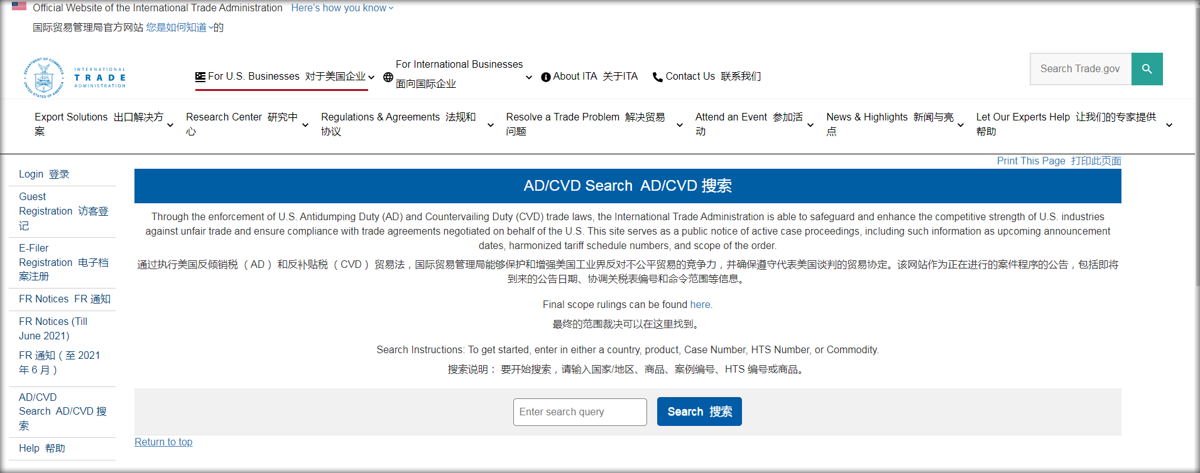1200x473 pixels.
Task: Open Guest Registration in sidebar
Action: click(x=63, y=211)
